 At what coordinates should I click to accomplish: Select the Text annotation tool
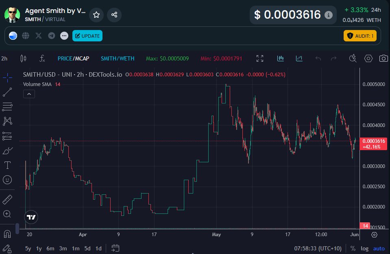point(7,165)
